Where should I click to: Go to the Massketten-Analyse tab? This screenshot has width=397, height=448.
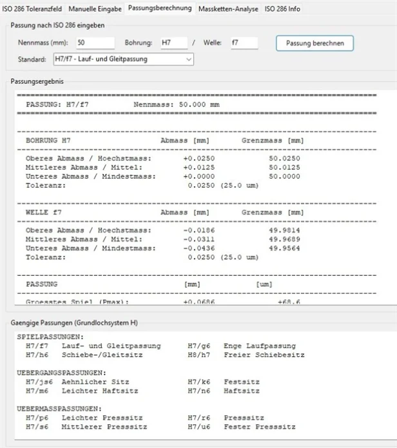point(228,9)
